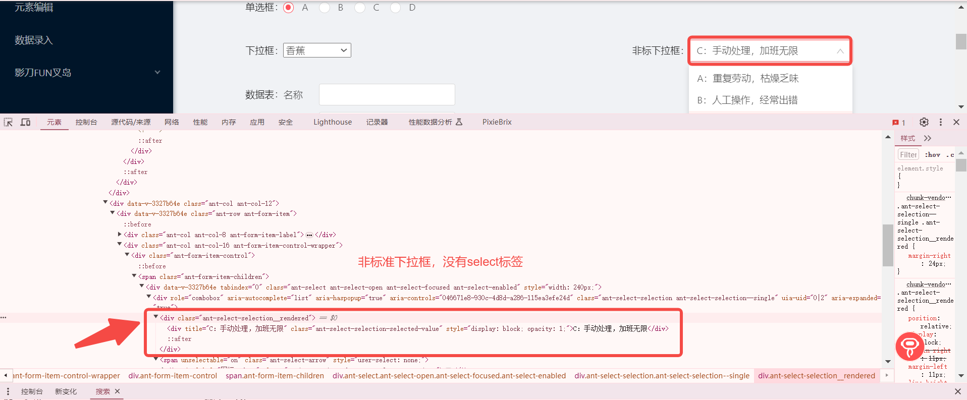Click breadcrumb div.ant-select-selection.ant-select-selection--single

click(x=662, y=375)
